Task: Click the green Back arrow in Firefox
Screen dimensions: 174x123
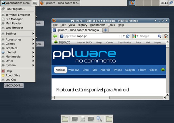Action: pyautogui.click(x=55, y=36)
